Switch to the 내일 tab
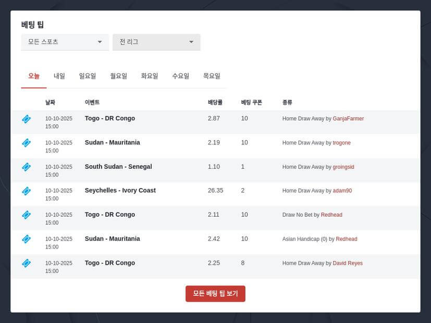Viewport: 431px width, 323px height. coord(58,76)
